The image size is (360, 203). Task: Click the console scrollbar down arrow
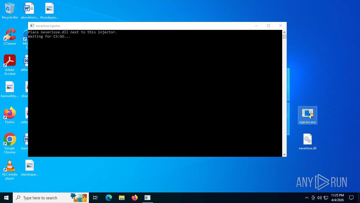click(284, 155)
